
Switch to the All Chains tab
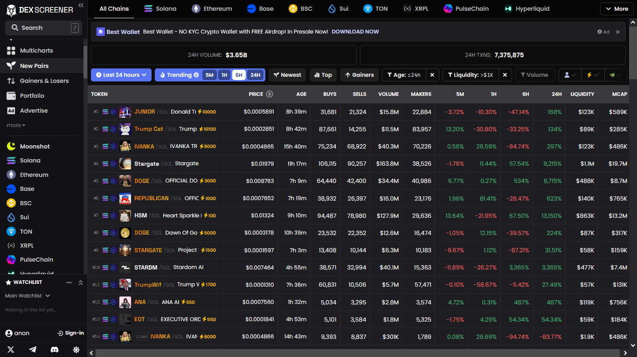[114, 9]
